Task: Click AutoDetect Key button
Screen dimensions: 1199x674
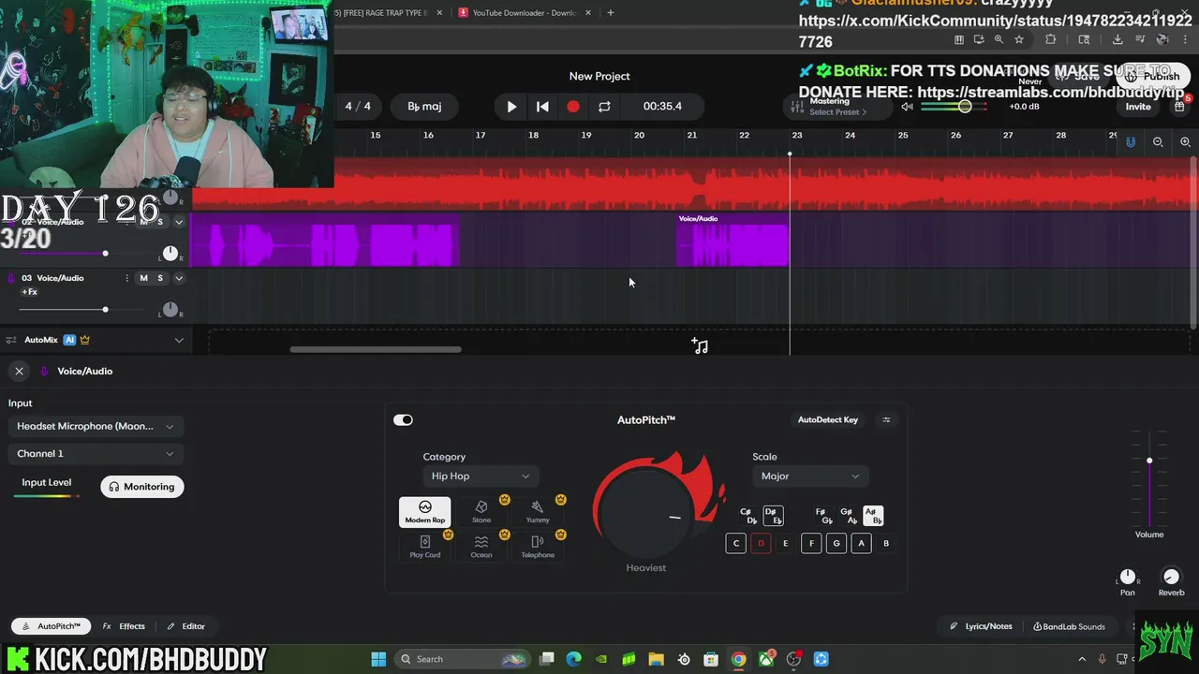Action: 827,420
